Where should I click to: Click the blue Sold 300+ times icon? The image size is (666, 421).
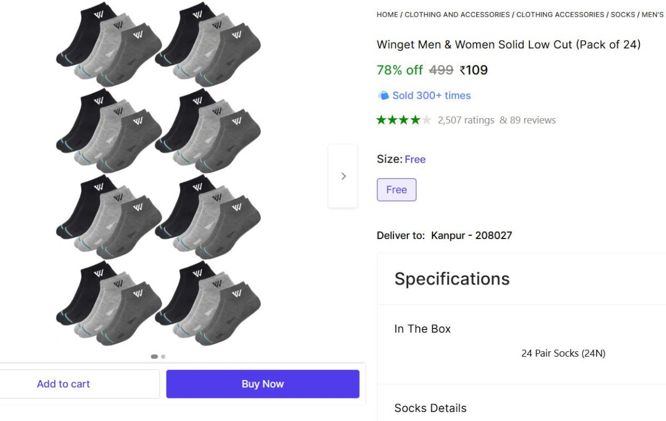tap(383, 95)
